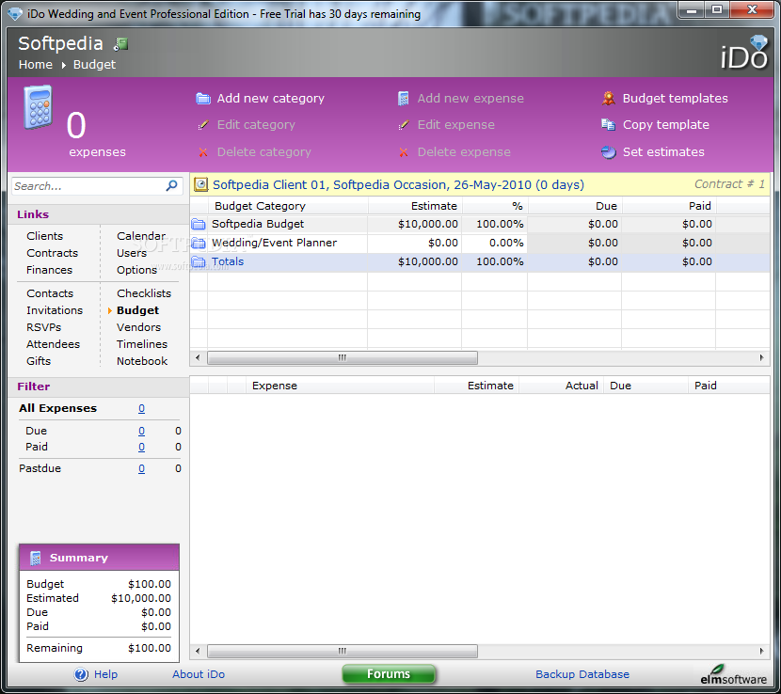Viewport: 781px width, 694px height.
Task: Click the Help question mark icon
Action: click(x=81, y=674)
